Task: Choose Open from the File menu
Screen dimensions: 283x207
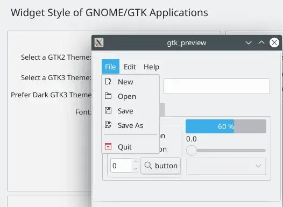Action: click(x=131, y=96)
